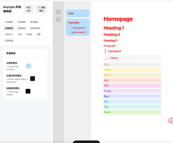The image size is (173, 143).
Task: Click the Sky color row
Action: click(x=132, y=102)
